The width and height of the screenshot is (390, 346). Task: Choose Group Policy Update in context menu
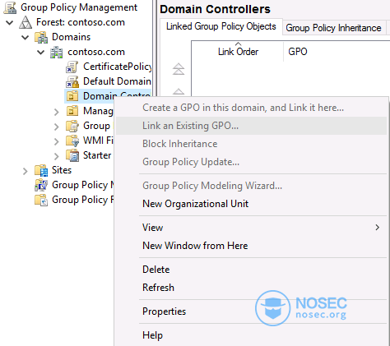251,162
